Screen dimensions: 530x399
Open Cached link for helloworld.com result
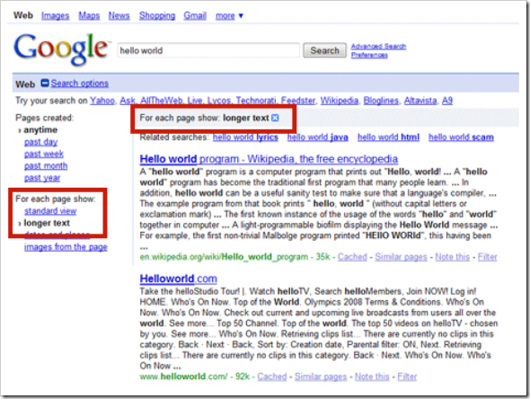coord(272,377)
